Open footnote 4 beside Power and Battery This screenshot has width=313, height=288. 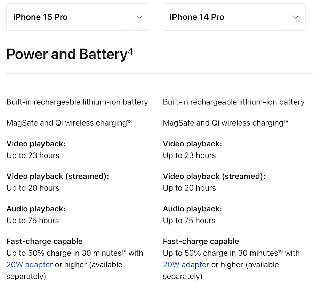tap(130, 51)
